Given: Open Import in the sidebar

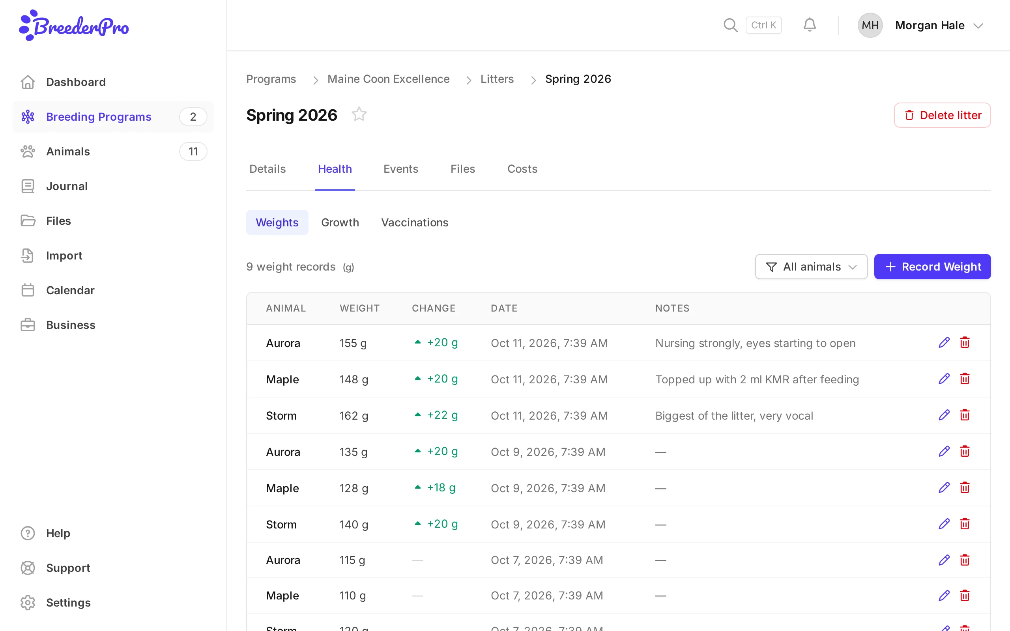Looking at the screenshot, I should pyautogui.click(x=113, y=256).
